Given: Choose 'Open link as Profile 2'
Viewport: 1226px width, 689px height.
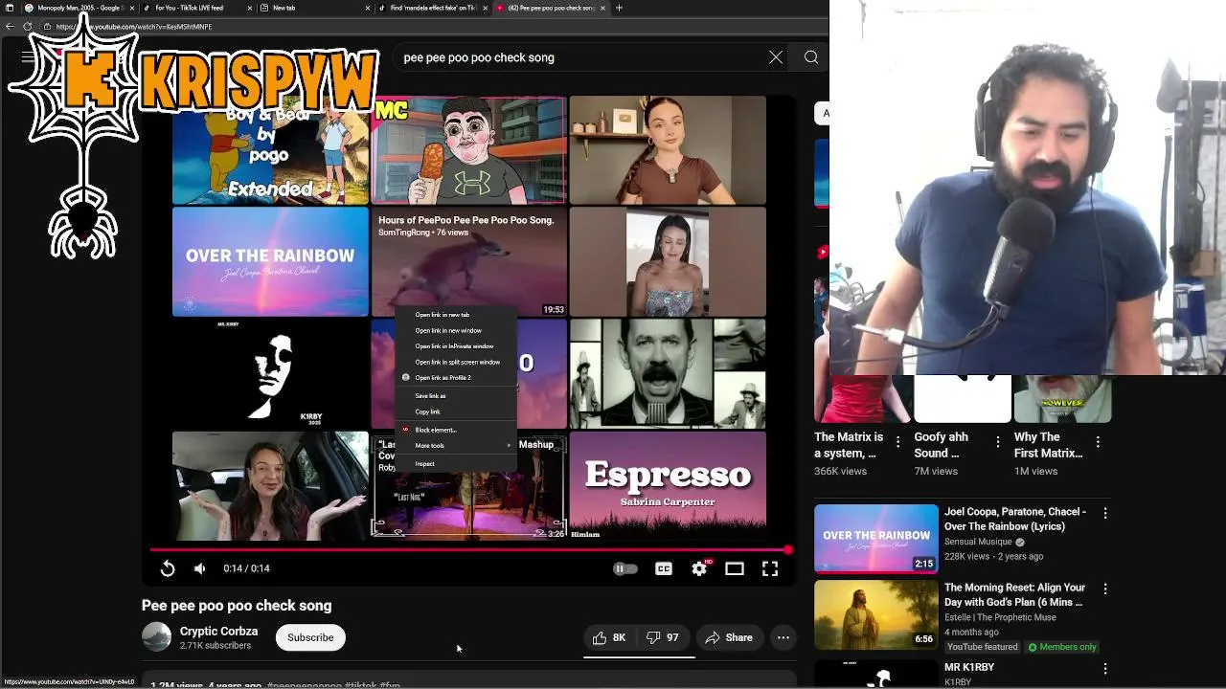Looking at the screenshot, I should pyautogui.click(x=456, y=378).
